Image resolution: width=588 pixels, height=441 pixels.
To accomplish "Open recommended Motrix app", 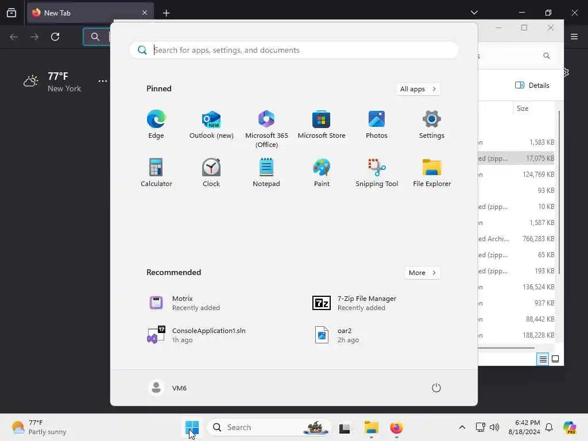I will [x=184, y=303].
